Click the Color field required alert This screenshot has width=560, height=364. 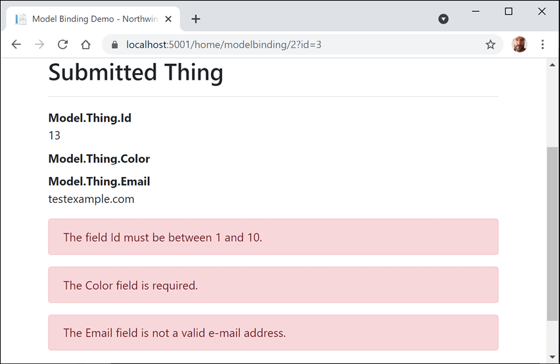point(273,285)
